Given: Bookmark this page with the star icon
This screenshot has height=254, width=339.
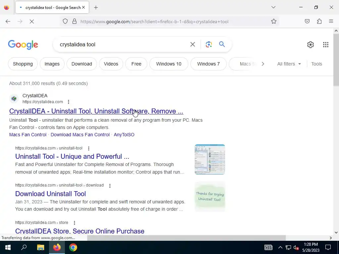Looking at the screenshot, I should coord(274,21).
